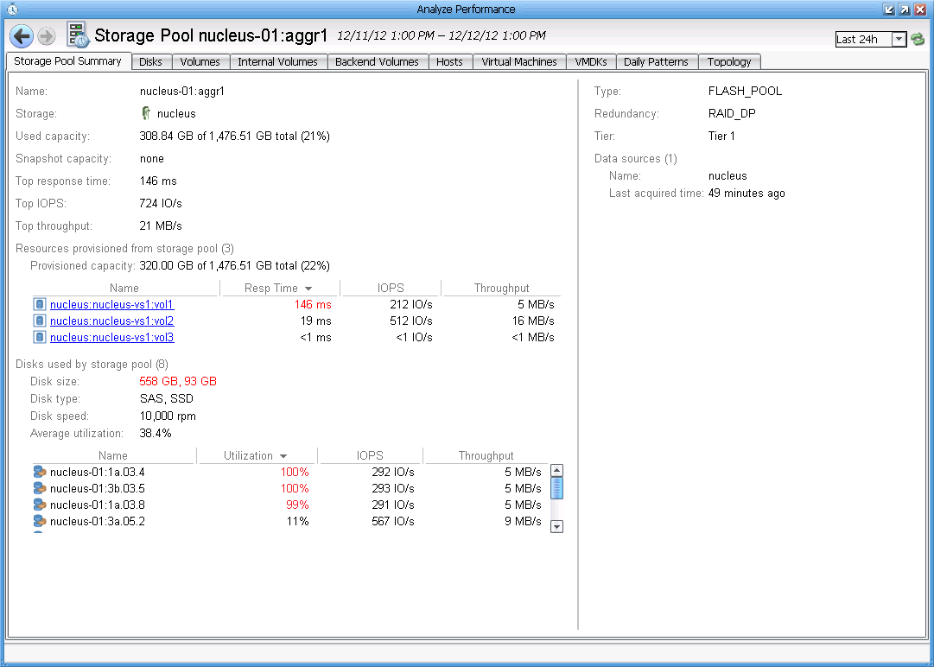Switch to the Topology tab
The width and height of the screenshot is (934, 667).
coord(729,62)
